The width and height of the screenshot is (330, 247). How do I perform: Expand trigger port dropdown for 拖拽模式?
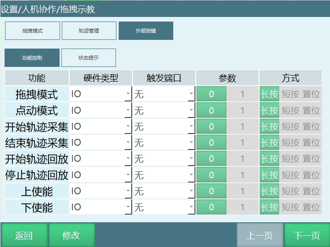(164, 94)
